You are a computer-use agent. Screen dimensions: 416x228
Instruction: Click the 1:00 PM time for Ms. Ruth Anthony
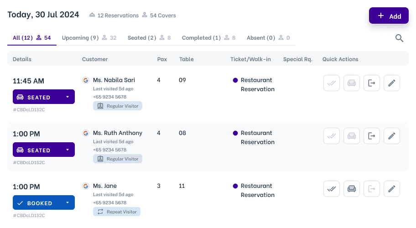26,134
